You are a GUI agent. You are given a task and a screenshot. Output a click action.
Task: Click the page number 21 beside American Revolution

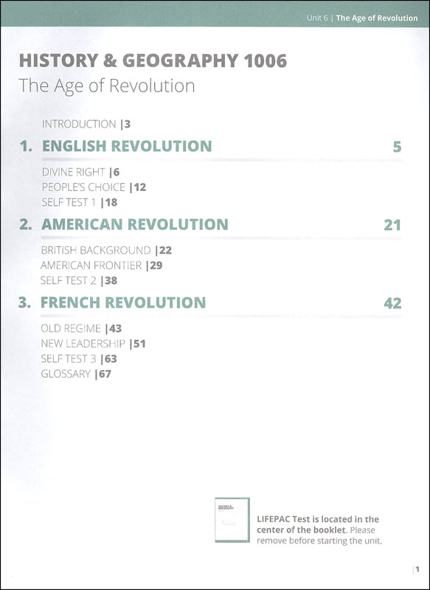[393, 226]
